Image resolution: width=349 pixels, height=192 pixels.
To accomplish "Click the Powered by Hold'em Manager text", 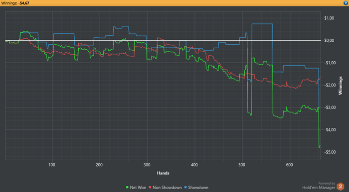I will [319, 186].
